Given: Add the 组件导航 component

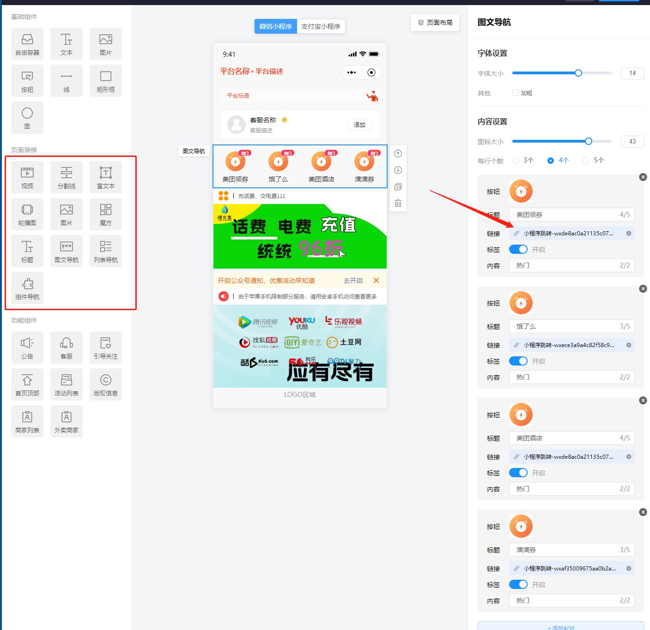Looking at the screenshot, I should tap(27, 288).
